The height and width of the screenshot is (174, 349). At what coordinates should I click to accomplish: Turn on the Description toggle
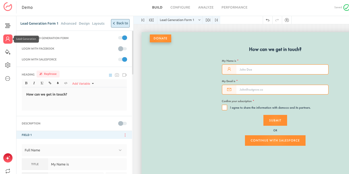click(x=122, y=123)
